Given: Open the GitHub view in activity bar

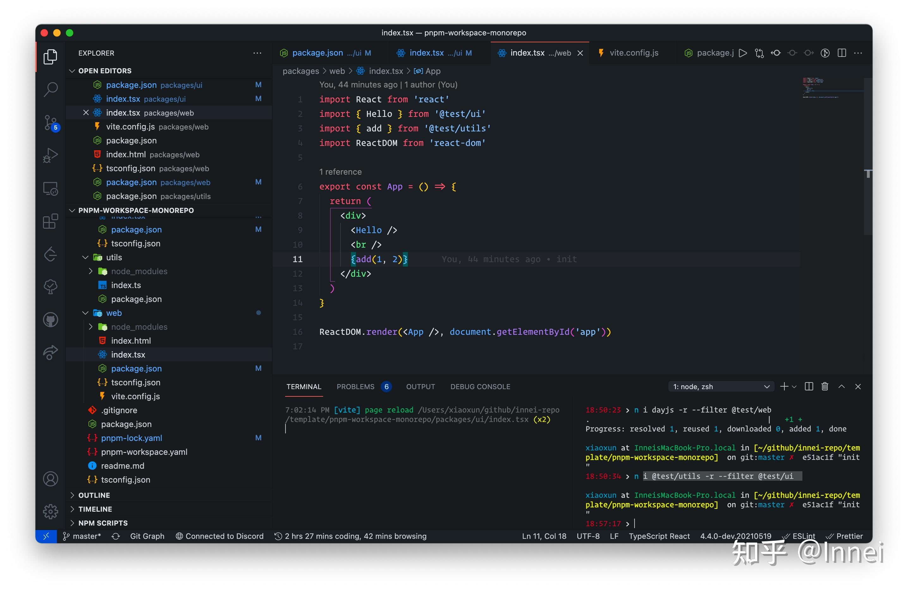Looking at the screenshot, I should [x=50, y=320].
